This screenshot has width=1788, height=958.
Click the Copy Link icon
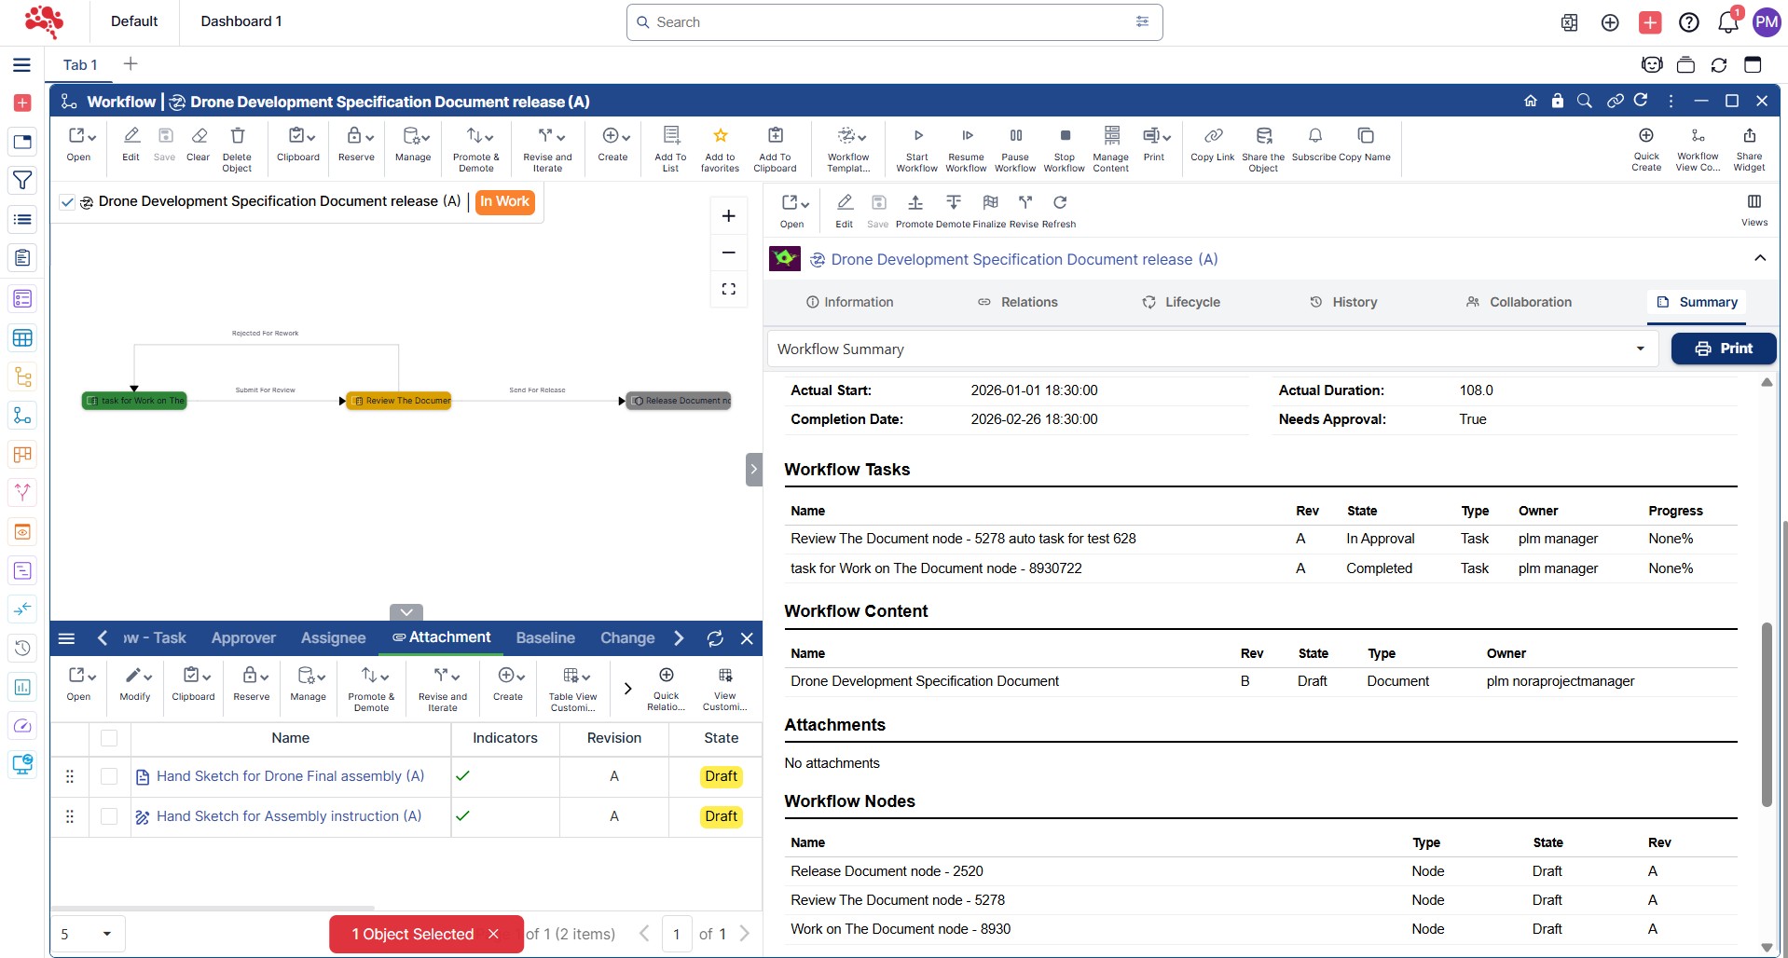click(1212, 137)
